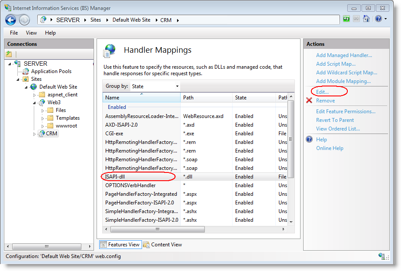Open the Group by State dropdown

[155, 86]
